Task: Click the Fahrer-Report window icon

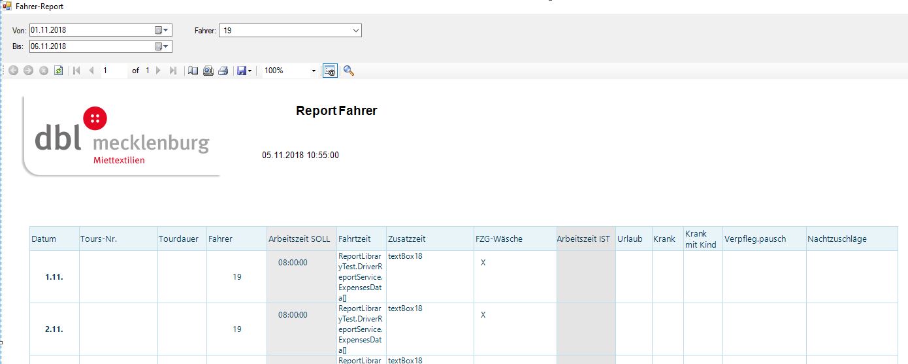Action: click(7, 5)
